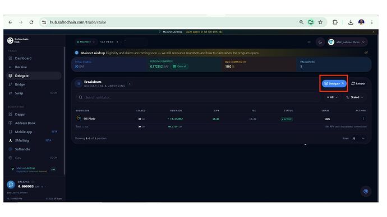Click the Oli_Node validator name
387x217 pixels.
tap(90, 119)
